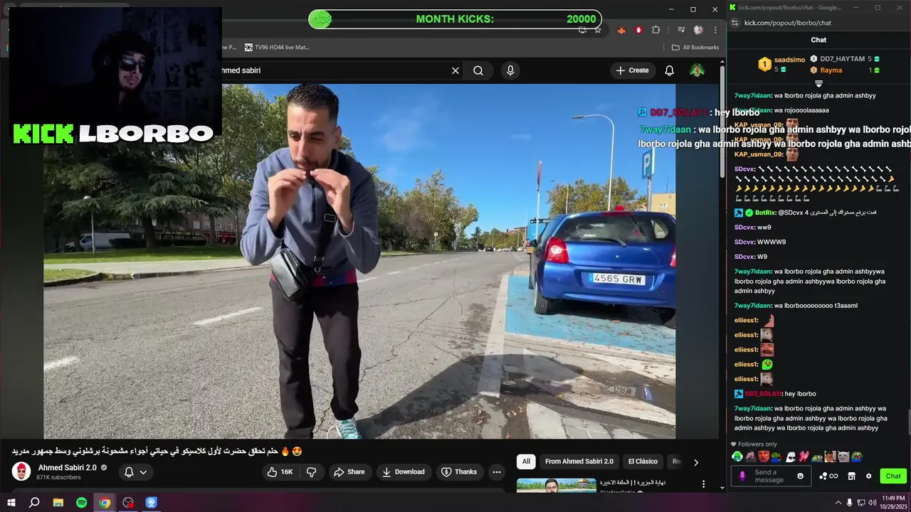The height and width of the screenshot is (512, 911).
Task: Insert the white cat emote
Action: (x=843, y=457)
